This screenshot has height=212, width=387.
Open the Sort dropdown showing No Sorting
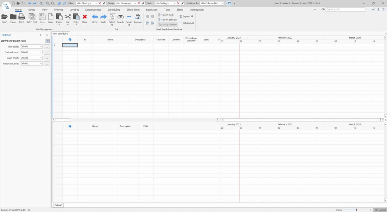tap(165, 3)
